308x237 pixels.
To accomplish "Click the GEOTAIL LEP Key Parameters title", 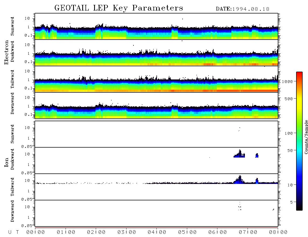I will tap(119, 8).
